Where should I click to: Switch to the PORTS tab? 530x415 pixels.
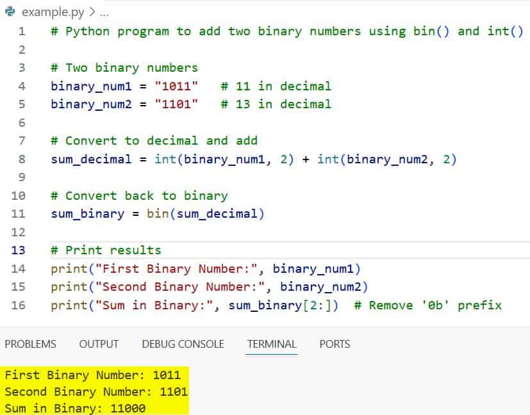pyautogui.click(x=335, y=344)
